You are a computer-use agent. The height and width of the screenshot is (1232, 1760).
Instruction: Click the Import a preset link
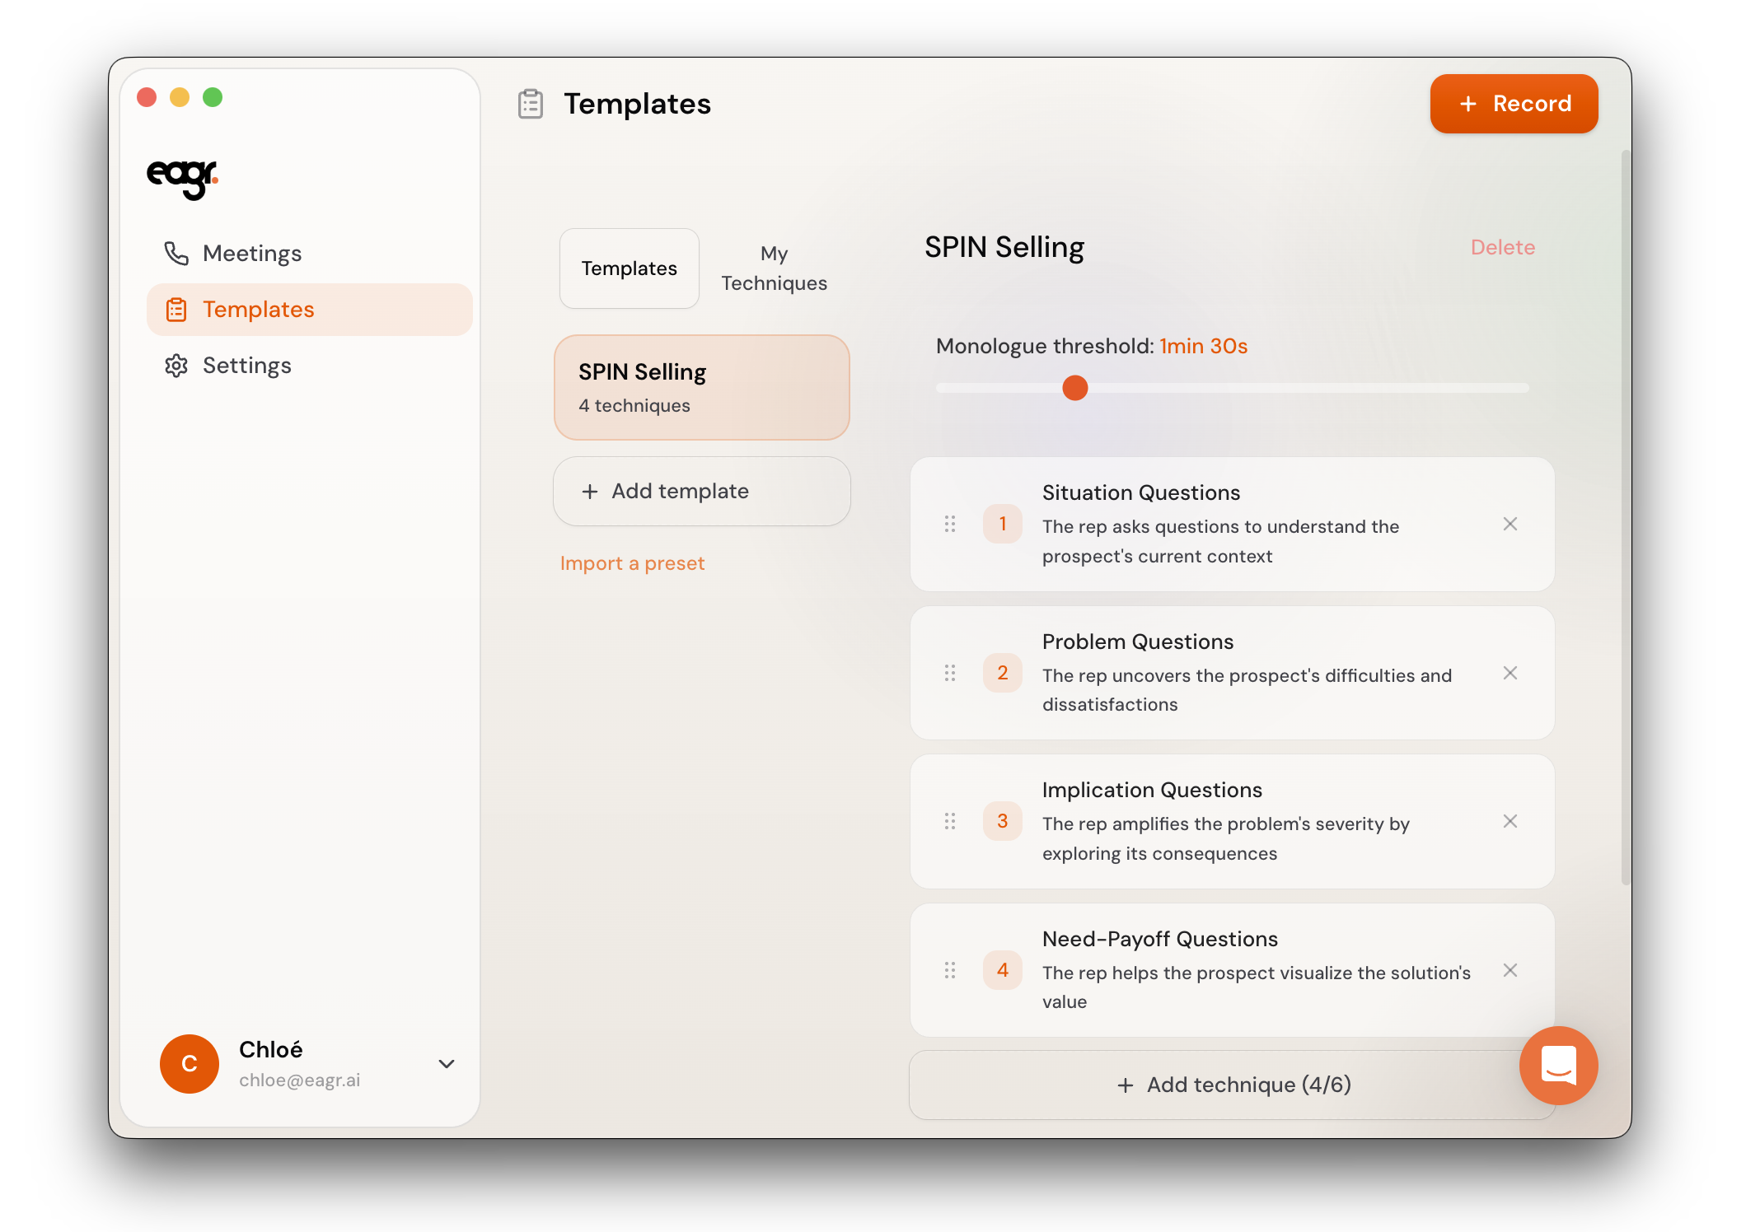pos(632,563)
